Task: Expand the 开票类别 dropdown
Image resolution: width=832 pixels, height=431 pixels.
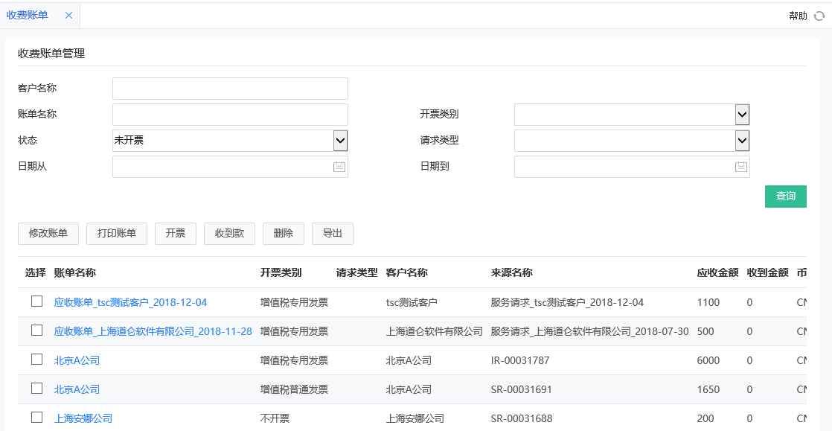Action: 741,114
